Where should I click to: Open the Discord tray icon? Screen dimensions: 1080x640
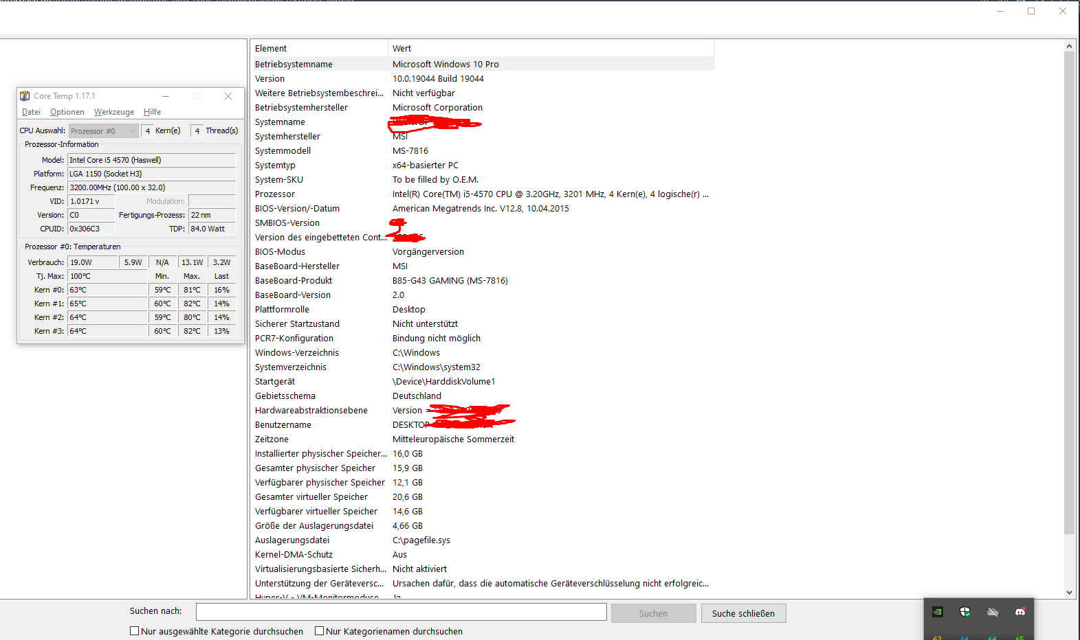pyautogui.click(x=1020, y=612)
